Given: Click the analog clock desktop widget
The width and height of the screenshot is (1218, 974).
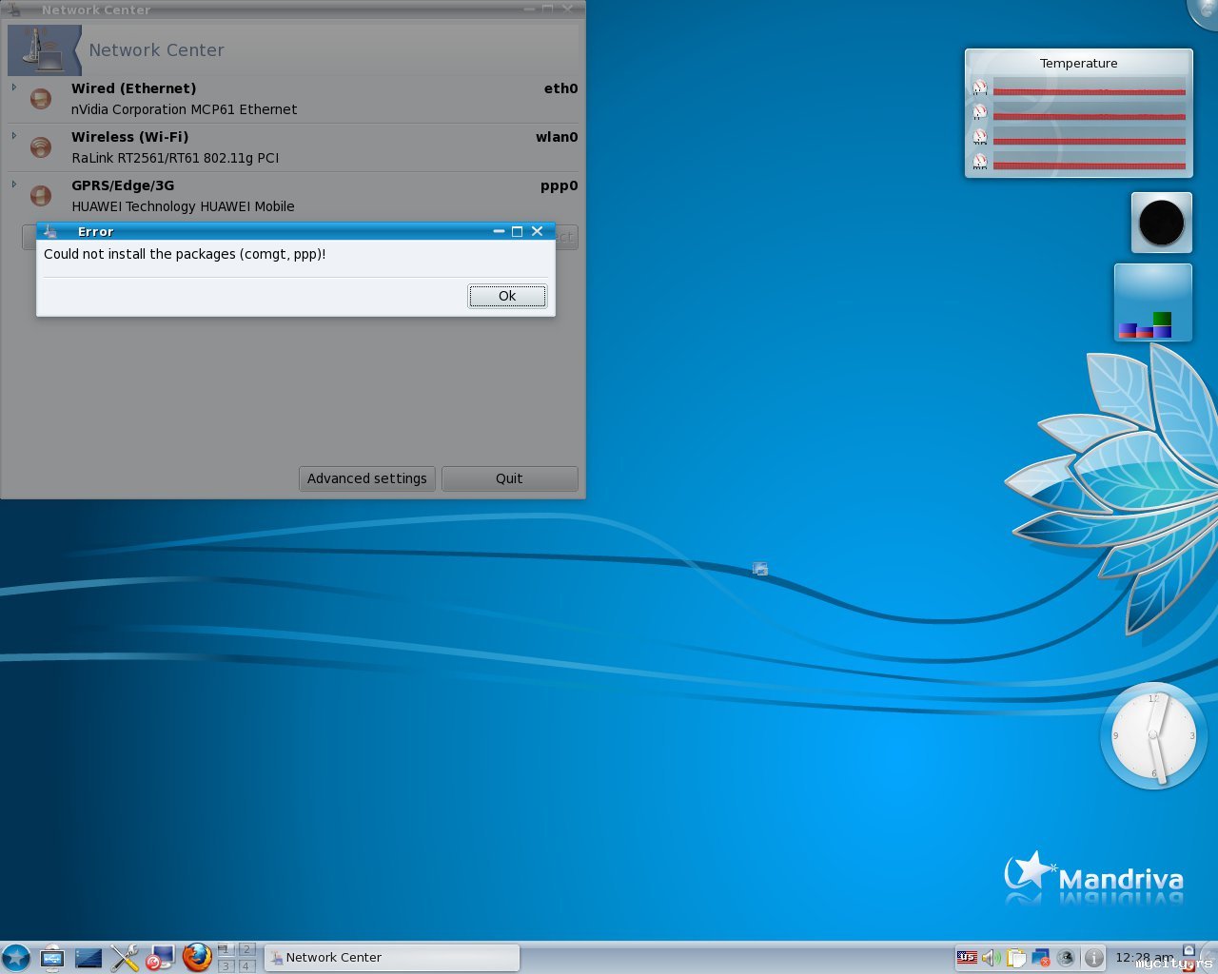Looking at the screenshot, I should [x=1153, y=736].
